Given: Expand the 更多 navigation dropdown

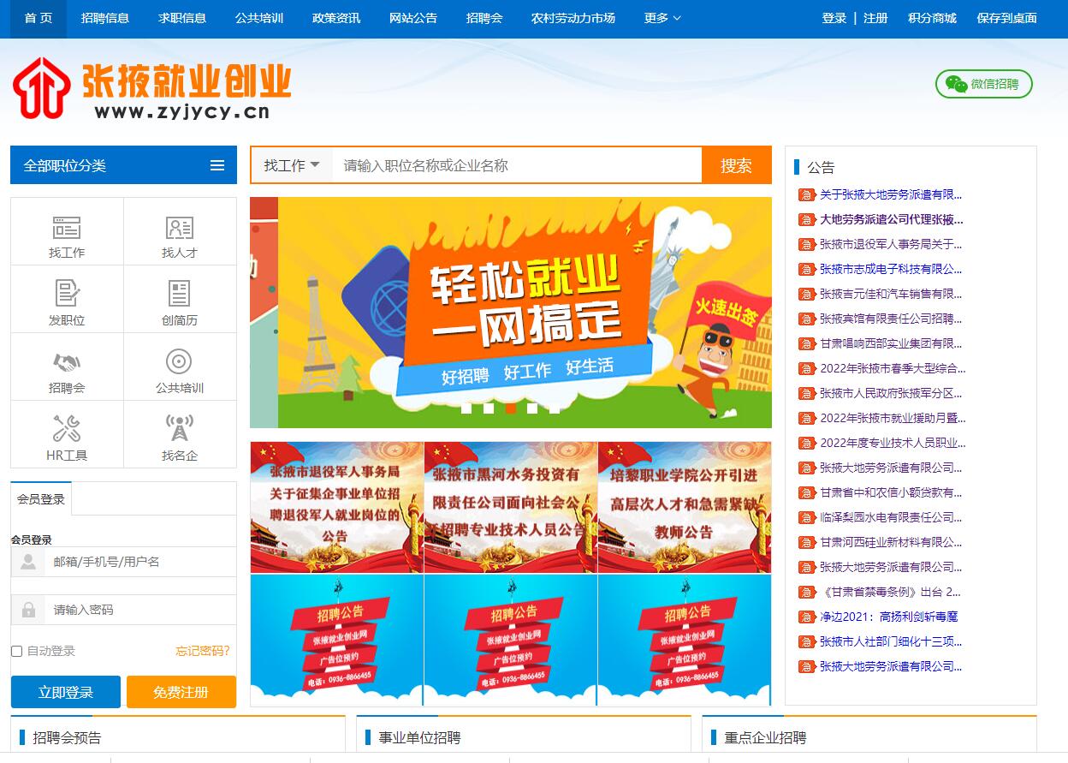Looking at the screenshot, I should (662, 18).
